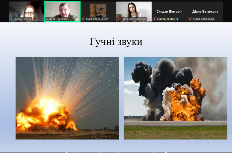Screen dimensions: 232x153
Task: Click the Алла Шиліна name label
Action: [x=23, y=19]
